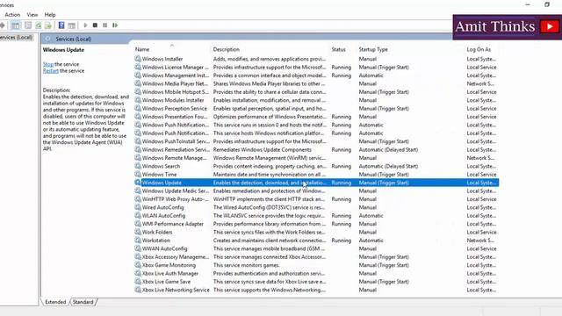Click the Pause Service icon
562x316 pixels.
[x=105, y=25]
